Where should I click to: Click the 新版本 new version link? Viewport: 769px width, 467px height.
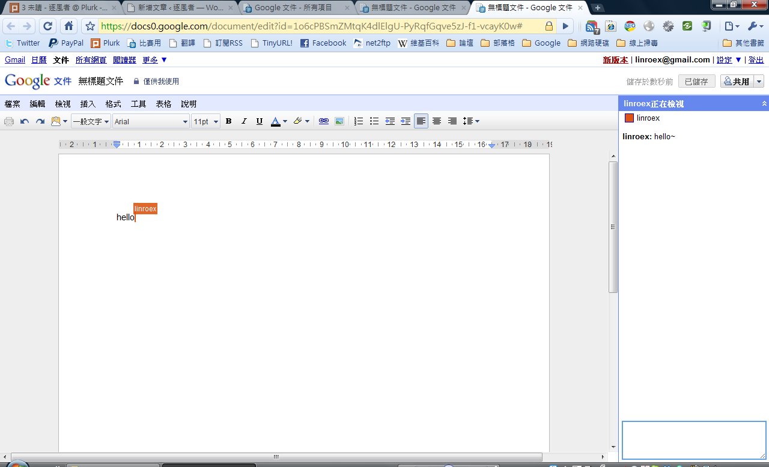click(616, 60)
